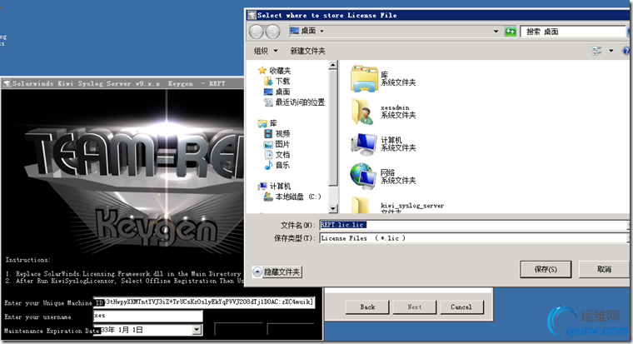Click the 文件名 field containing REPT.lic.lic

474,225
